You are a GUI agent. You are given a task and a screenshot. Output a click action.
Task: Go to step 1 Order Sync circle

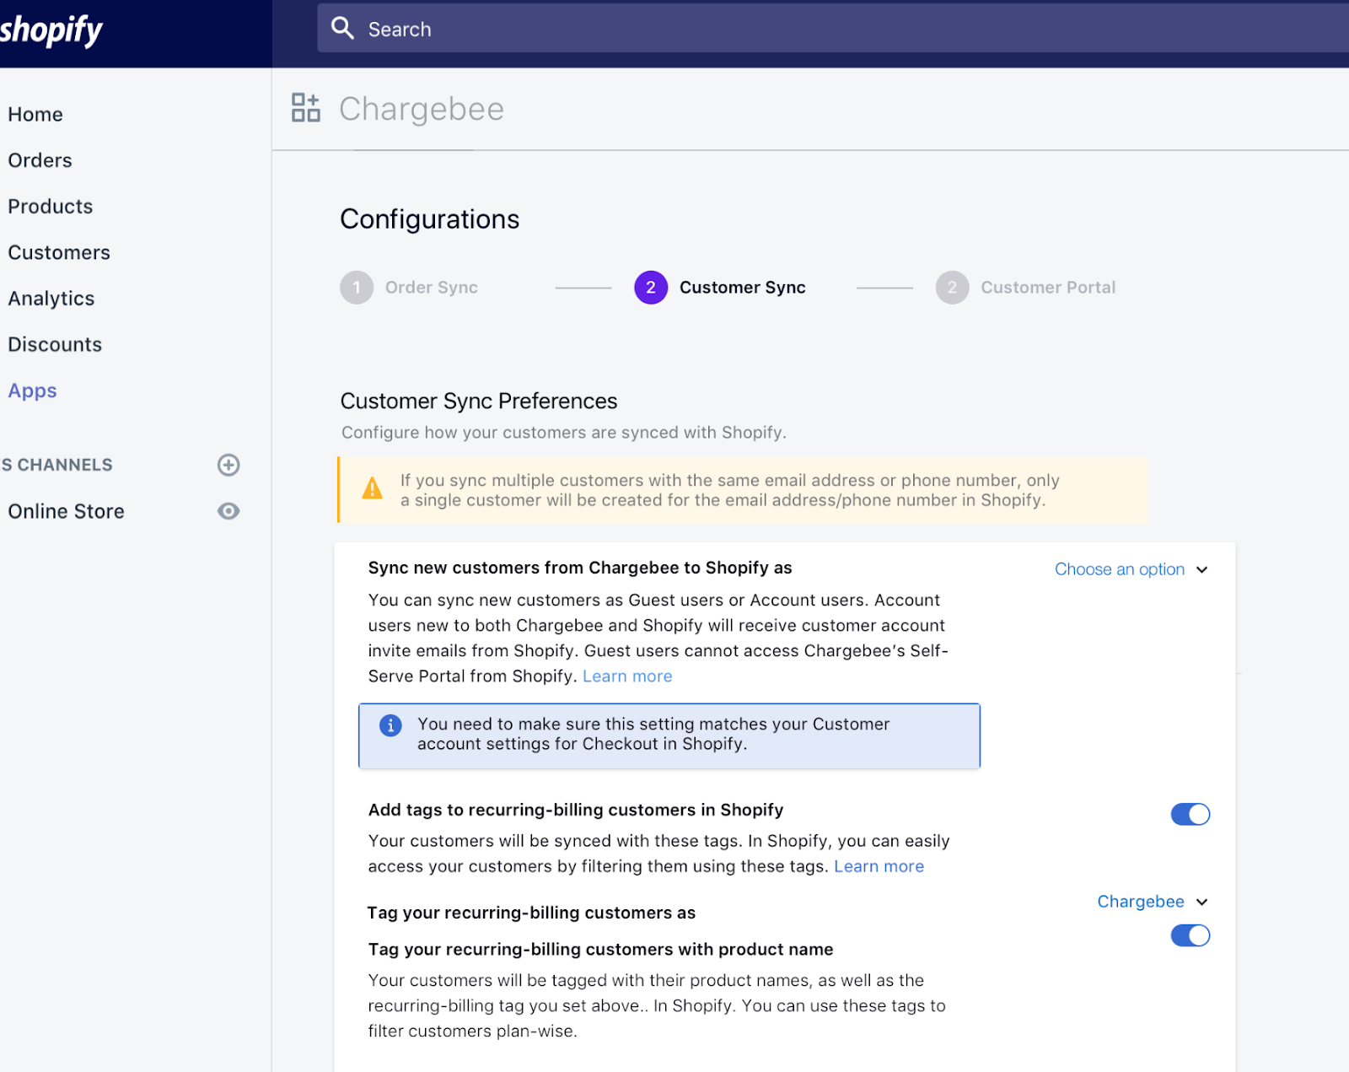[x=357, y=288]
